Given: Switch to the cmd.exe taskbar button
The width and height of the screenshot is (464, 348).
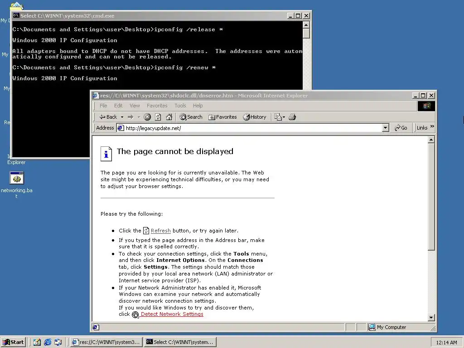Looking at the screenshot, I should pyautogui.click(x=180, y=342).
